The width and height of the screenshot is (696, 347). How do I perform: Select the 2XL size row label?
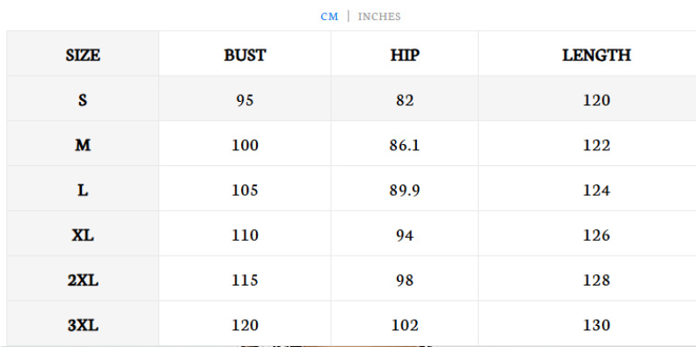click(83, 280)
